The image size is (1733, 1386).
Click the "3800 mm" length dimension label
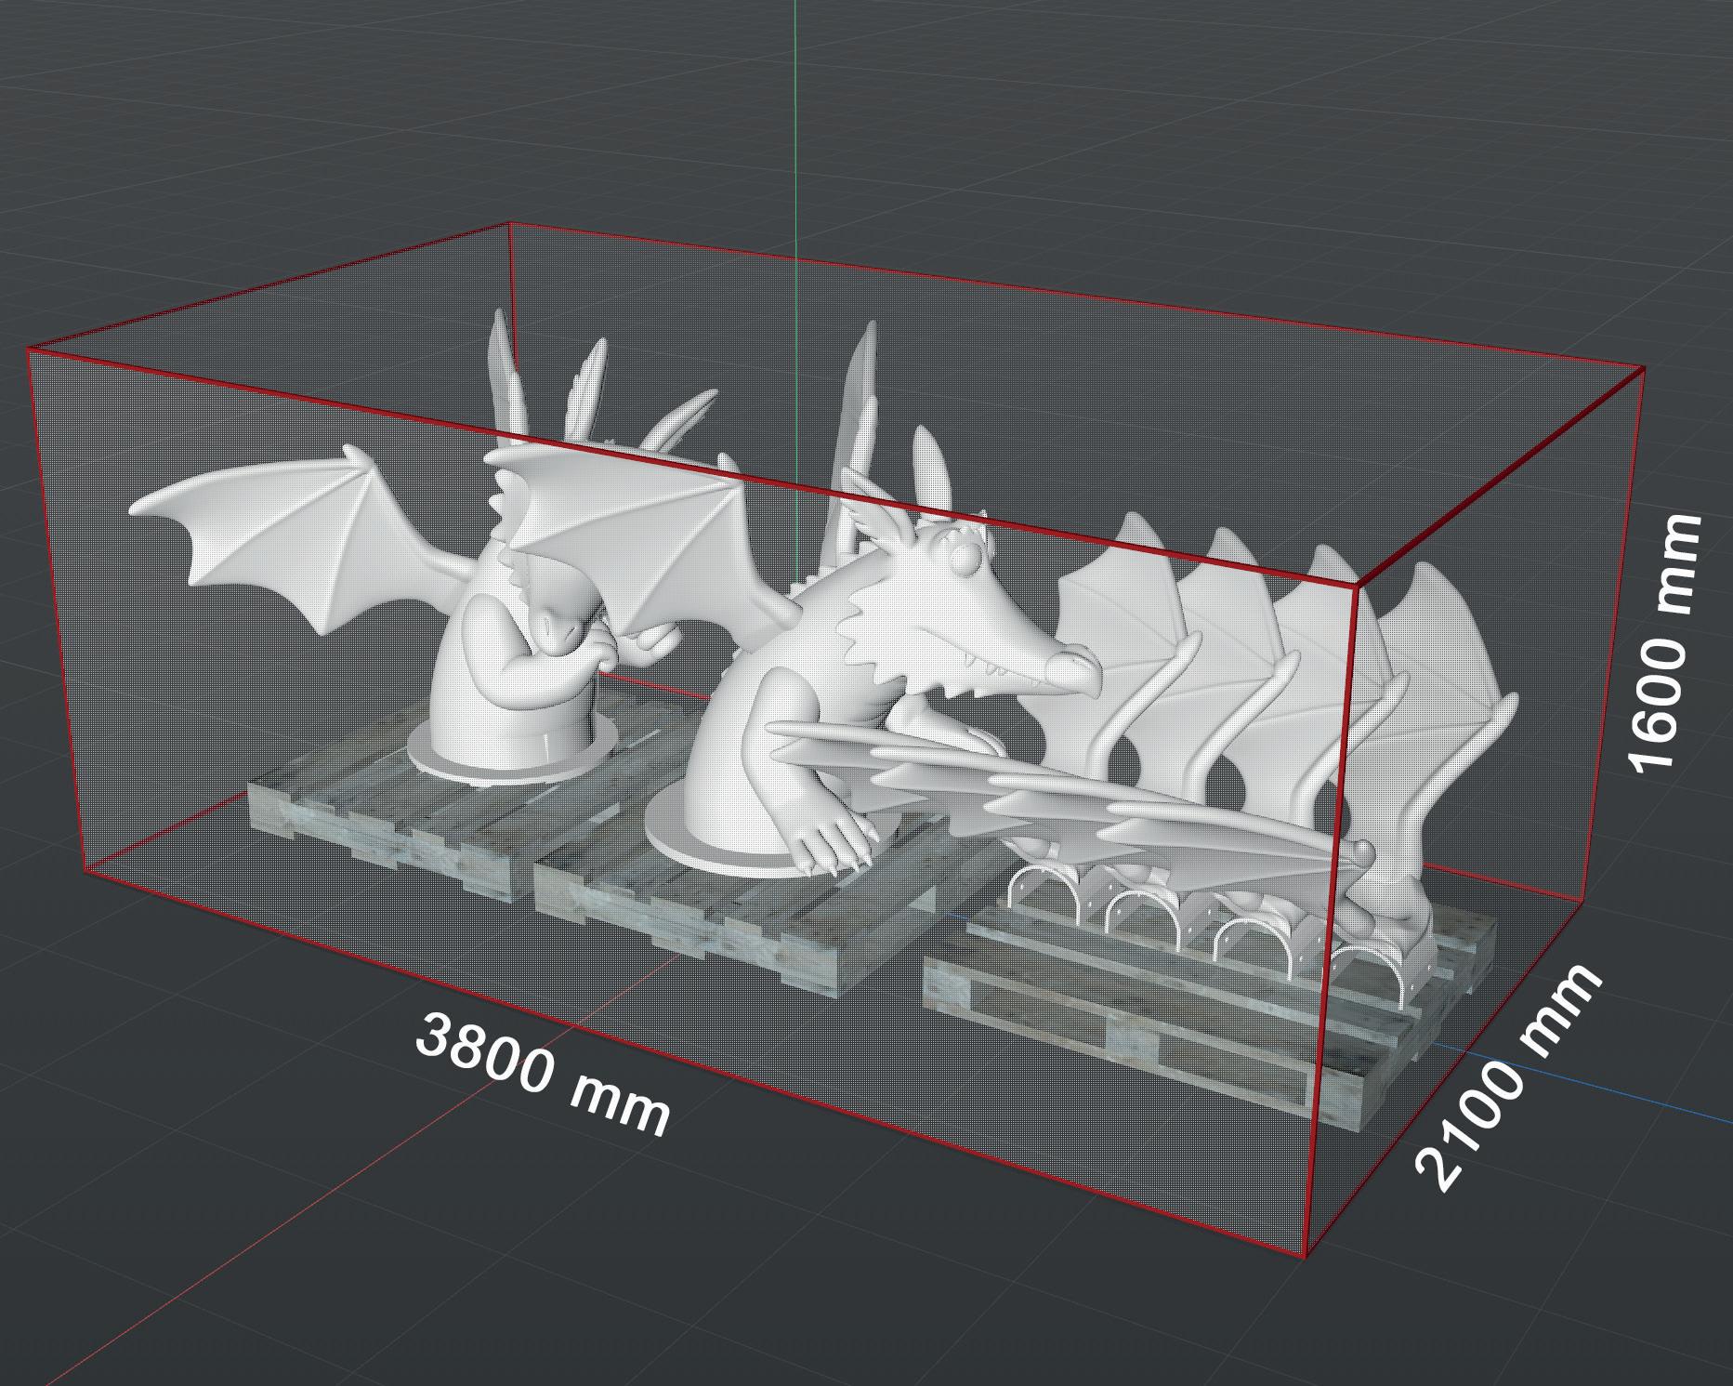(x=542, y=1075)
